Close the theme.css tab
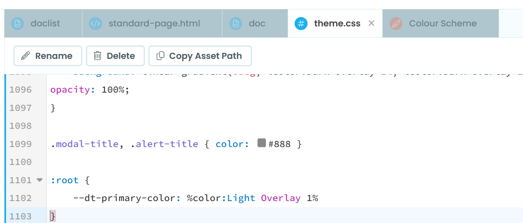The height and width of the screenshot is (223, 523). click(x=371, y=24)
